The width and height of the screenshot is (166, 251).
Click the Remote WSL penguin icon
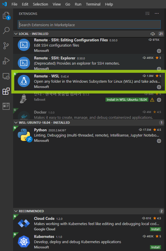[x=24, y=81]
